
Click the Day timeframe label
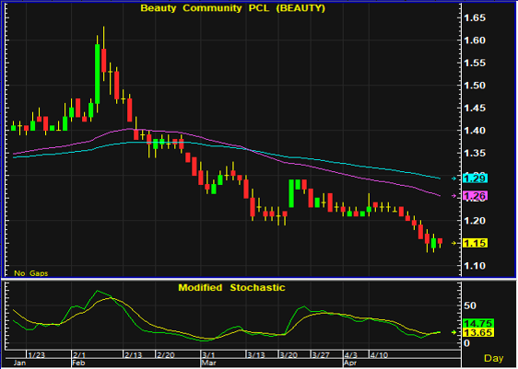pos(493,358)
